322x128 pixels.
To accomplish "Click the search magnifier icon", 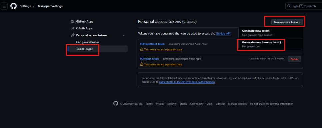I will point(289,6).
